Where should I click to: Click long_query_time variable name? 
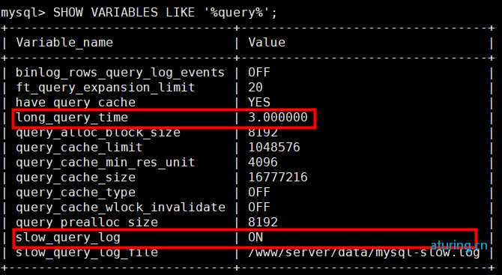(72, 118)
